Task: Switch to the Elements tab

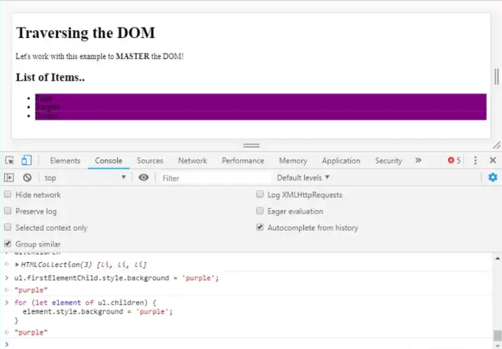Action: pyautogui.click(x=65, y=160)
